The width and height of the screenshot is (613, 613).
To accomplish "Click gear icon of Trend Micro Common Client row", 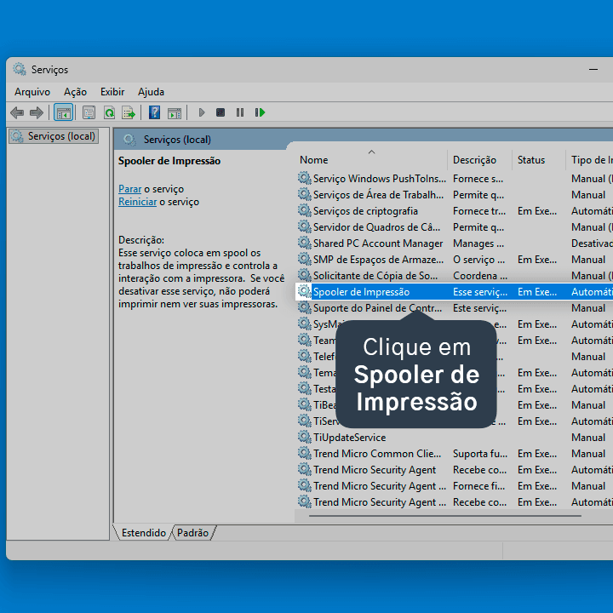I will pyautogui.click(x=304, y=453).
